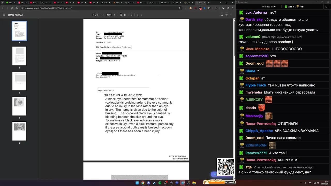Select page 2 thumbnail in sidebar
331x186 pixels.
(x=19, y=56)
